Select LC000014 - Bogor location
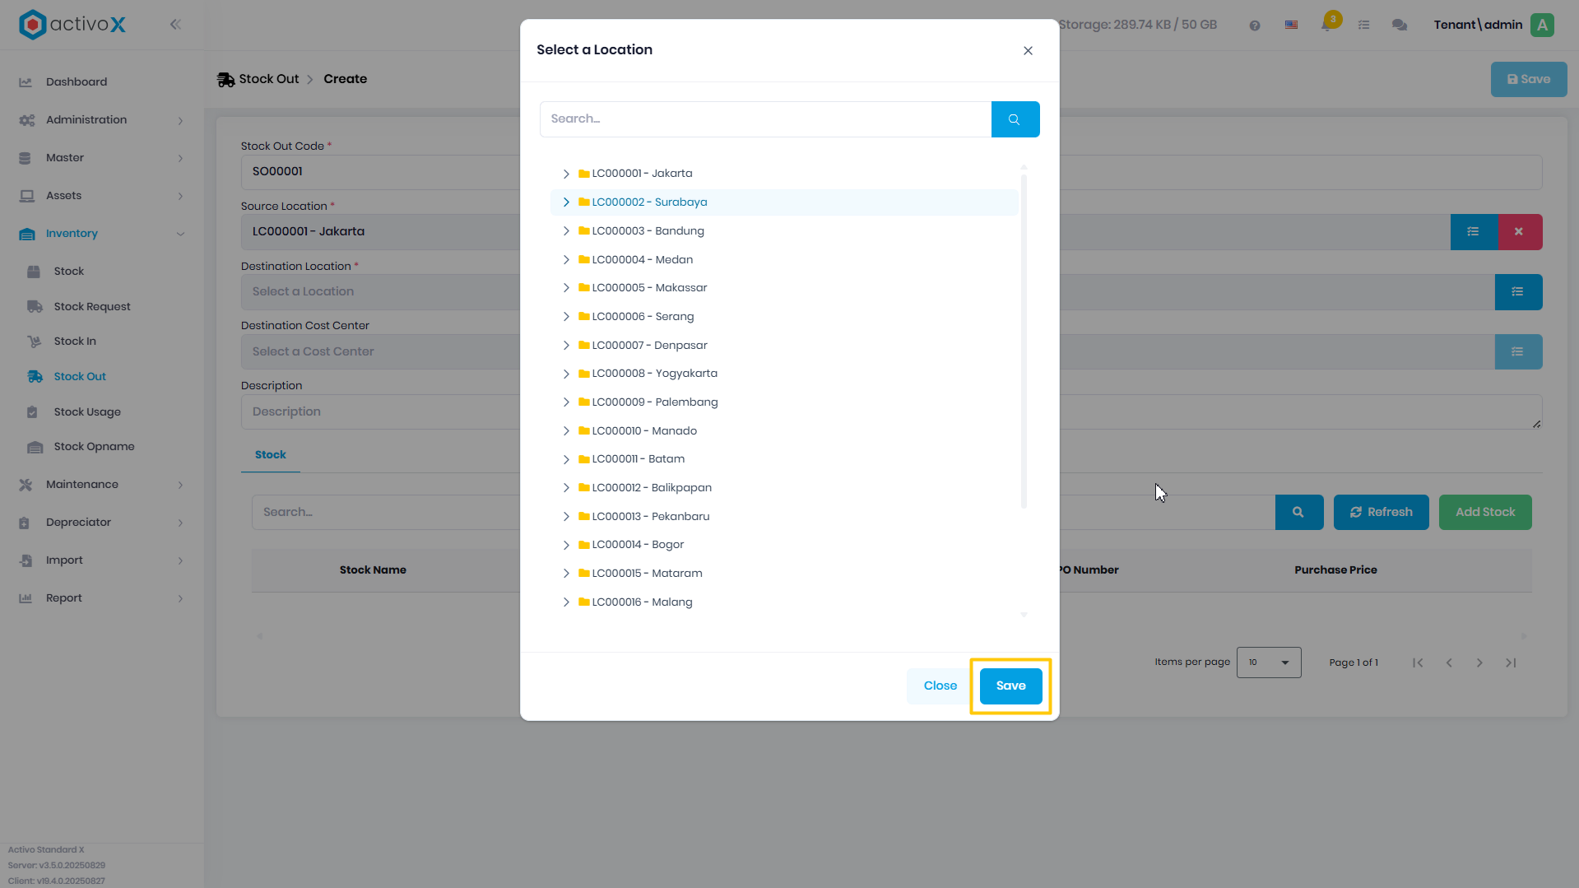1579x888 pixels. click(x=638, y=545)
